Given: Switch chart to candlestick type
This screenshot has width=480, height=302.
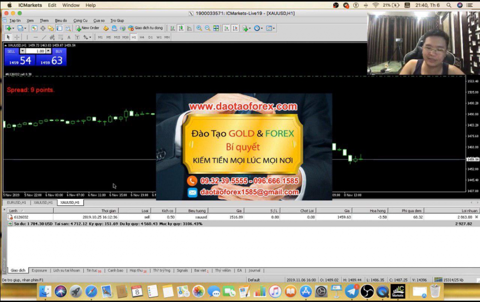Looking at the screenshot, I should (x=181, y=28).
